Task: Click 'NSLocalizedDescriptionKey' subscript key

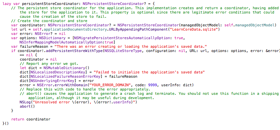Action: (x=58, y=72)
